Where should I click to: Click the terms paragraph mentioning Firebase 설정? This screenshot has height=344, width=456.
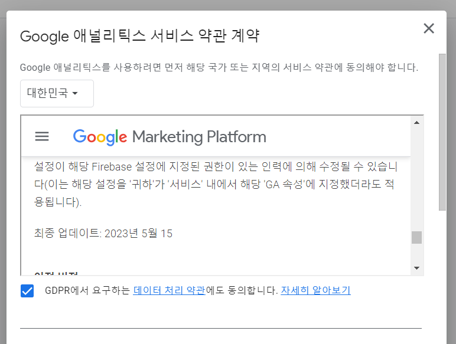click(x=216, y=184)
